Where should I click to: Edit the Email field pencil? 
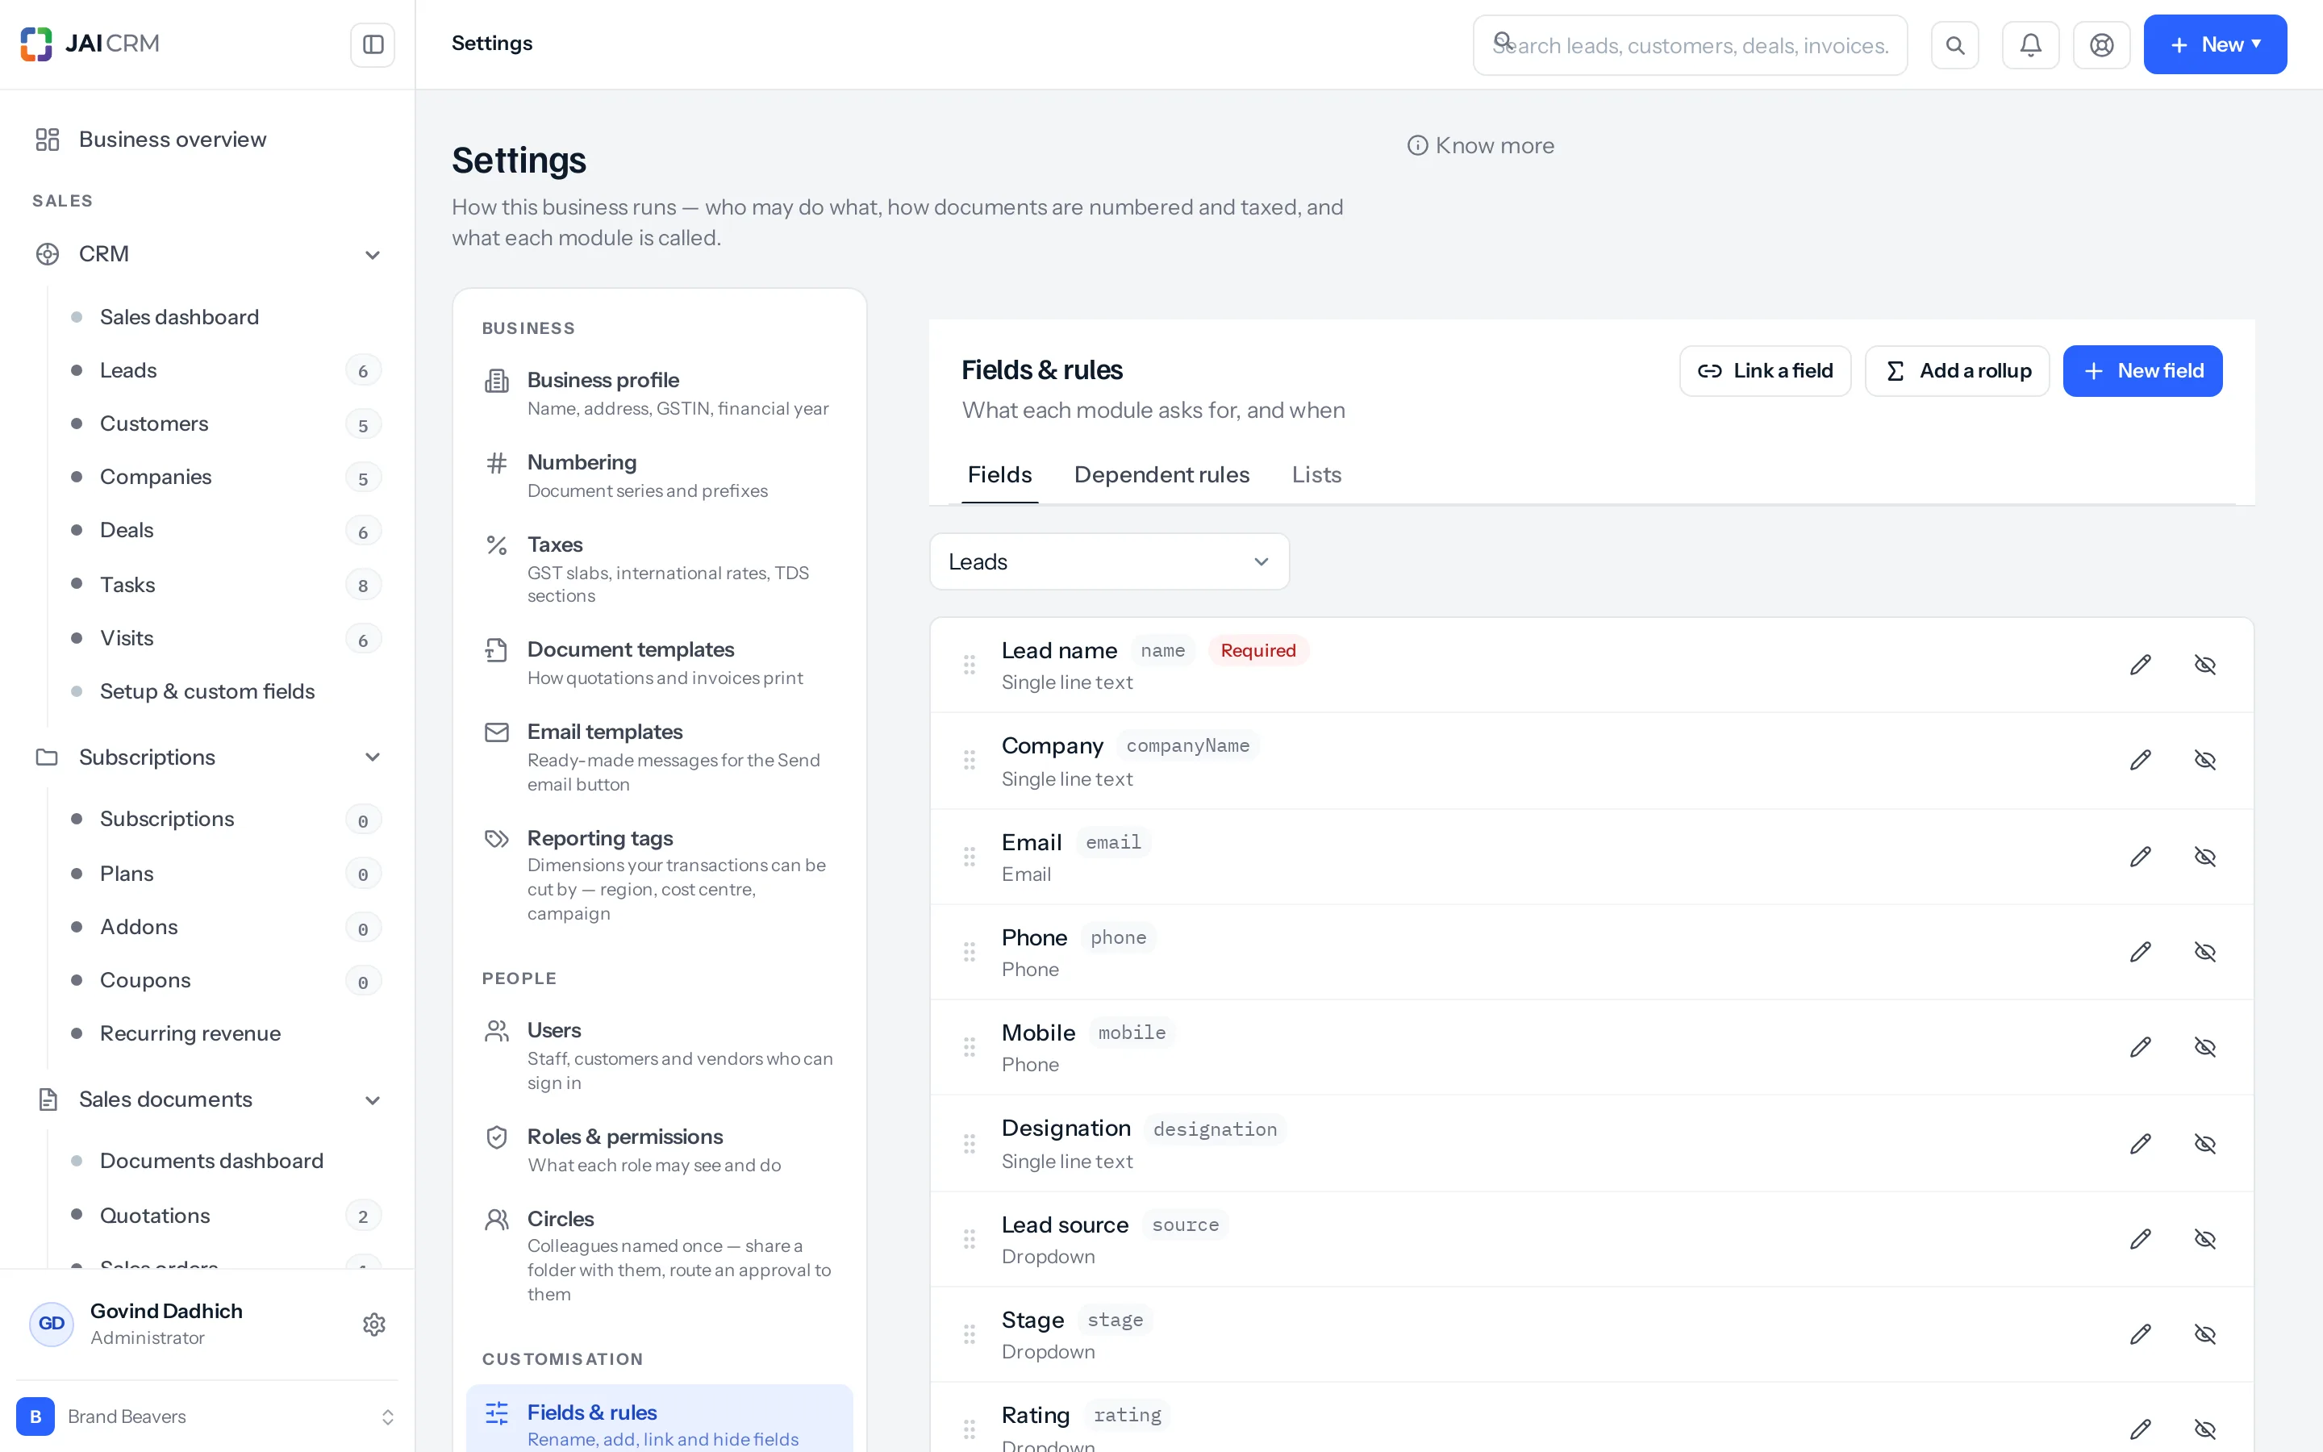[x=2141, y=857]
